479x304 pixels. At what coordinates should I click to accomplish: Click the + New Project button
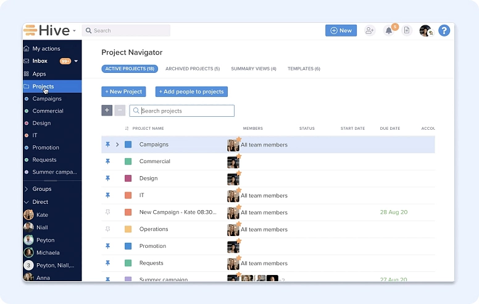point(123,91)
